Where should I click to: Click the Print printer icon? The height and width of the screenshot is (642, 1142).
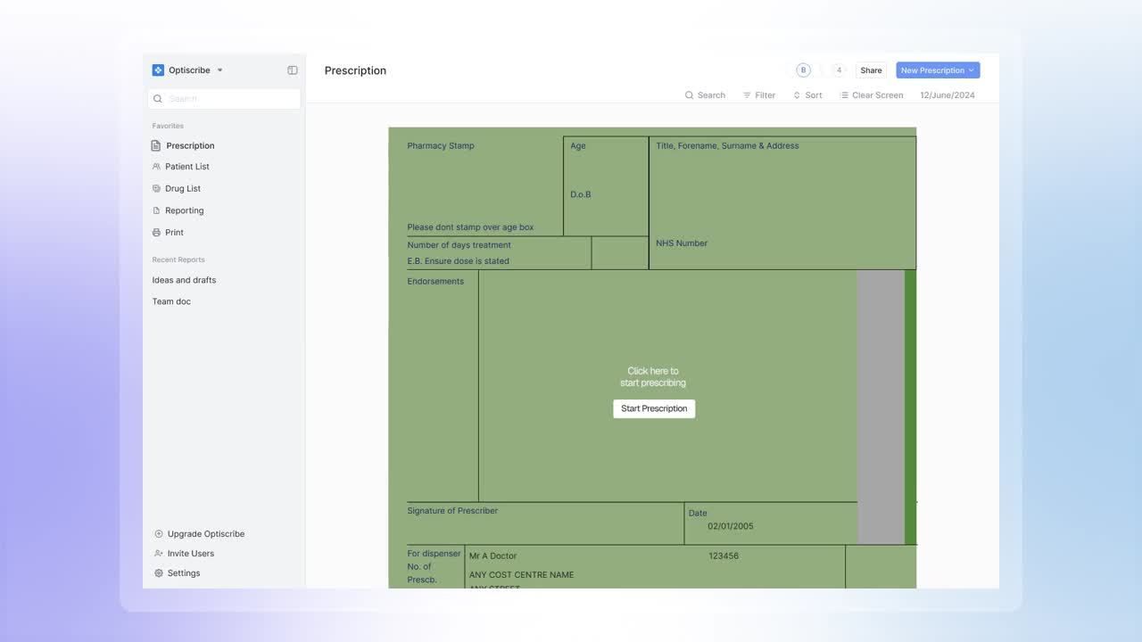156,233
